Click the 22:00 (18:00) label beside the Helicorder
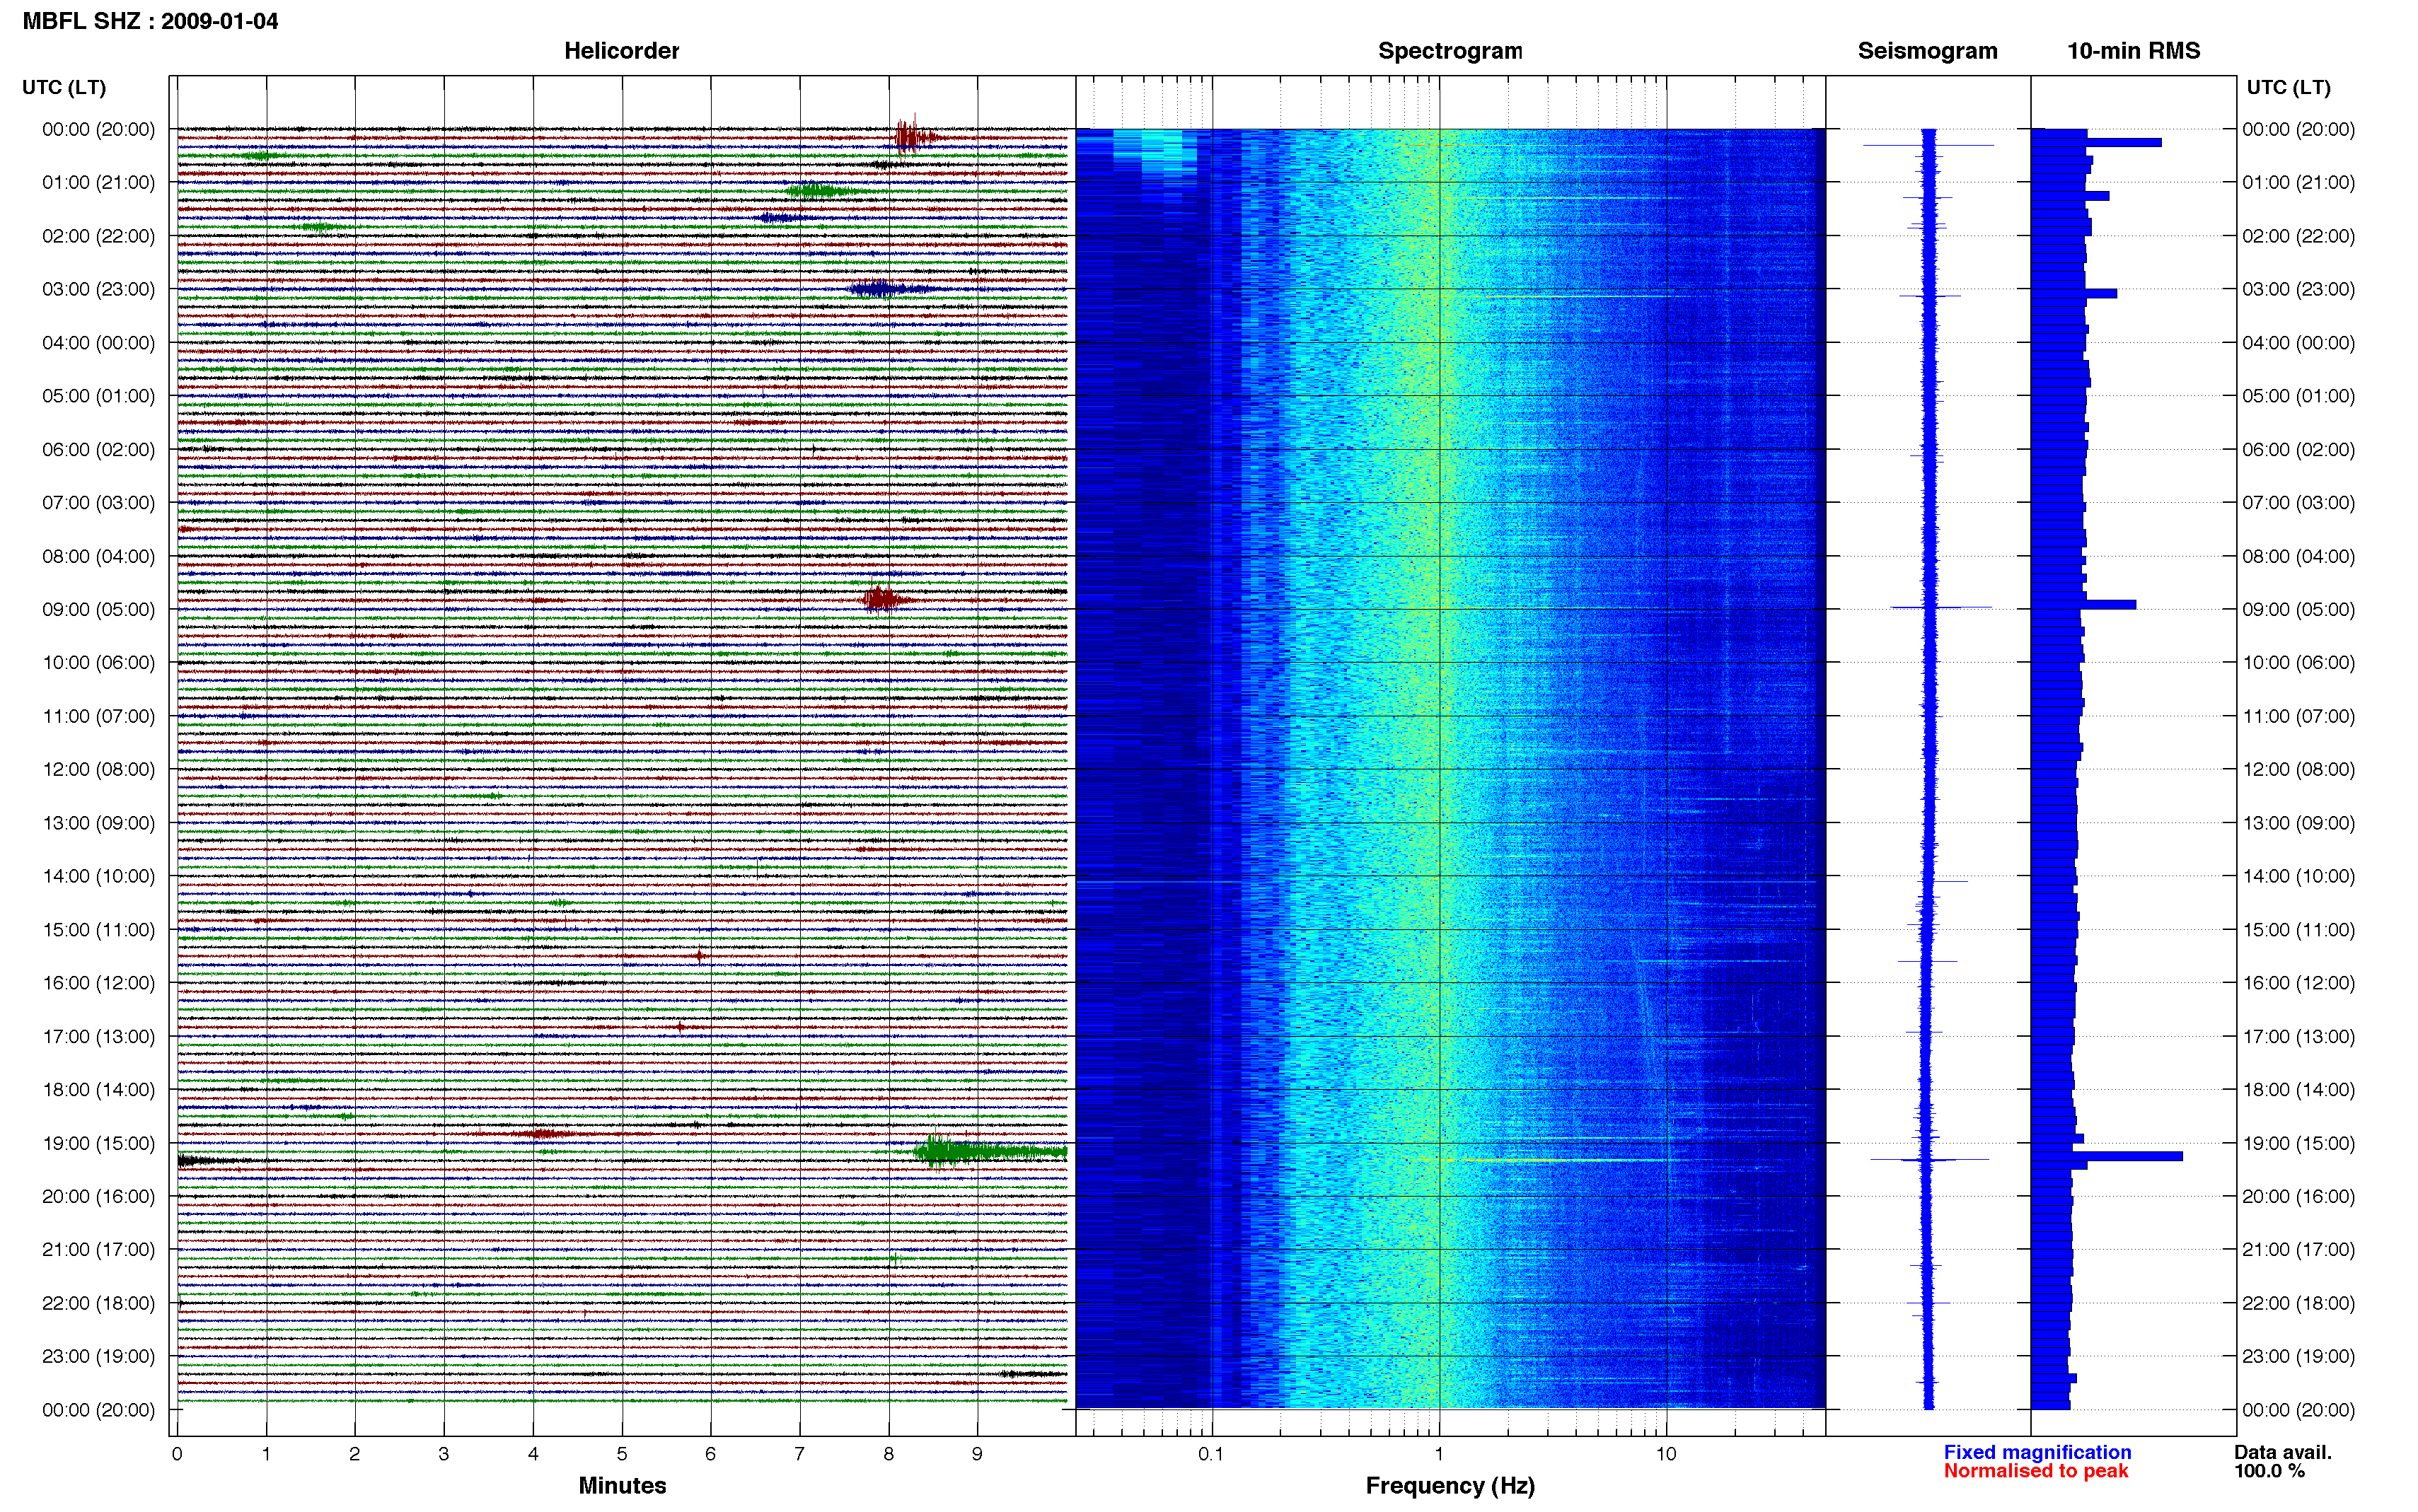 click(x=99, y=1303)
